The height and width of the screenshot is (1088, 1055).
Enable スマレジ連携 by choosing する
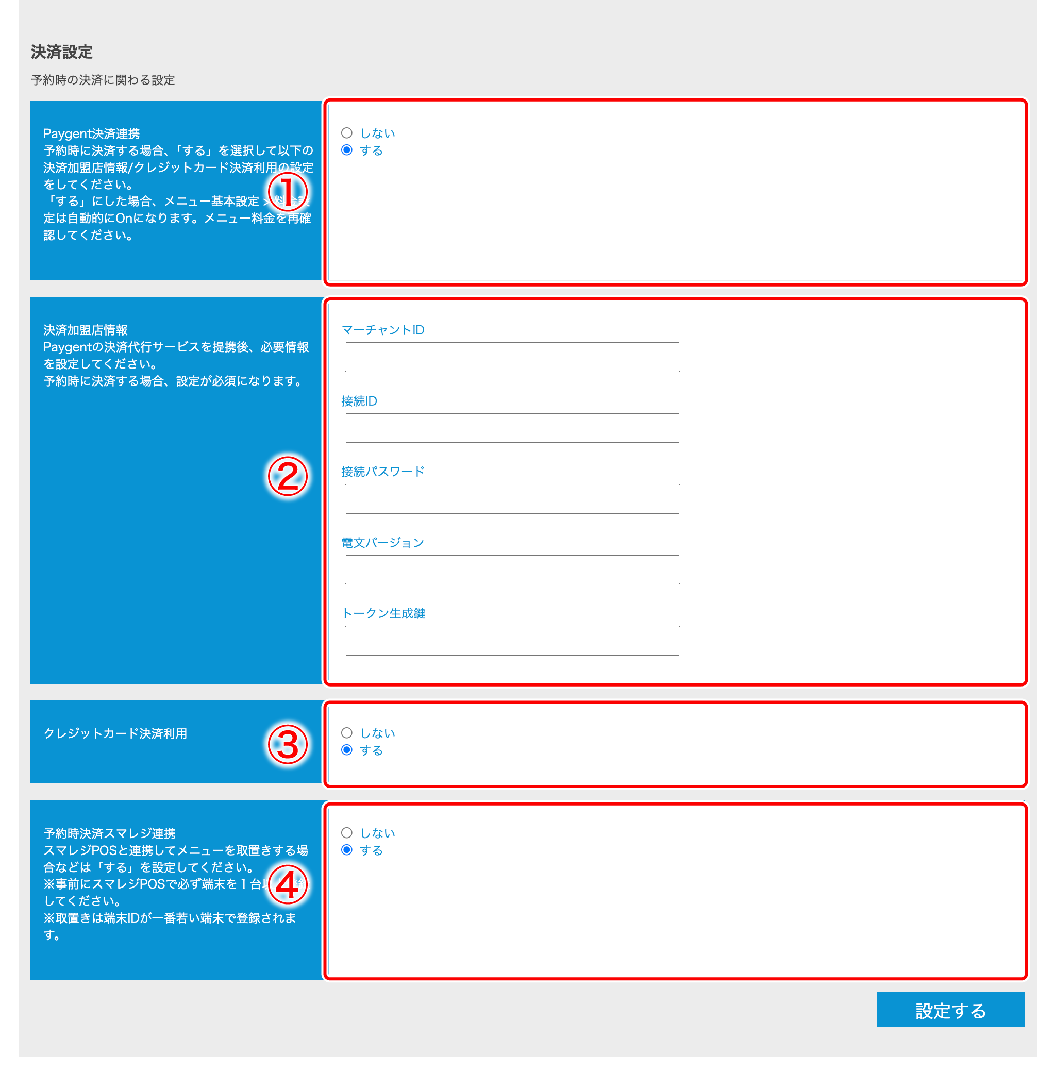(348, 849)
